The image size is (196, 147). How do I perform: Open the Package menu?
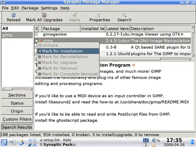pos(30,8)
